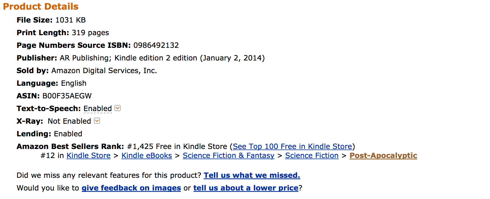490x199 pixels.
Task: Visit the Kindle Store category link
Action: click(x=88, y=156)
